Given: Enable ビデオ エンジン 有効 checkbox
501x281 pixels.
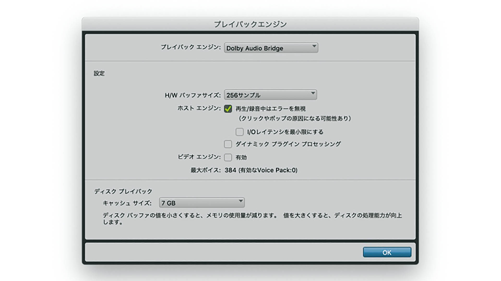Looking at the screenshot, I should (228, 157).
